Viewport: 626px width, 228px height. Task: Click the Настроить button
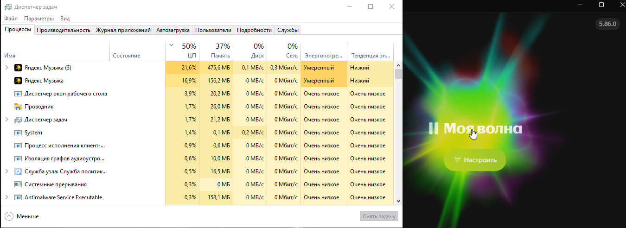coord(475,160)
